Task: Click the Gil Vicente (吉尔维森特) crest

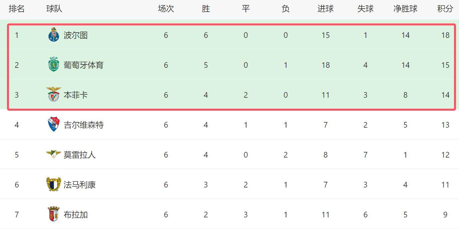Action: click(x=54, y=125)
